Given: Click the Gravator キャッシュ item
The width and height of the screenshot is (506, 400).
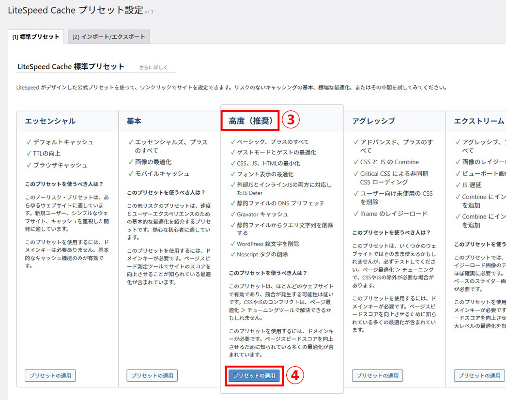Looking at the screenshot, I should coord(262,215).
